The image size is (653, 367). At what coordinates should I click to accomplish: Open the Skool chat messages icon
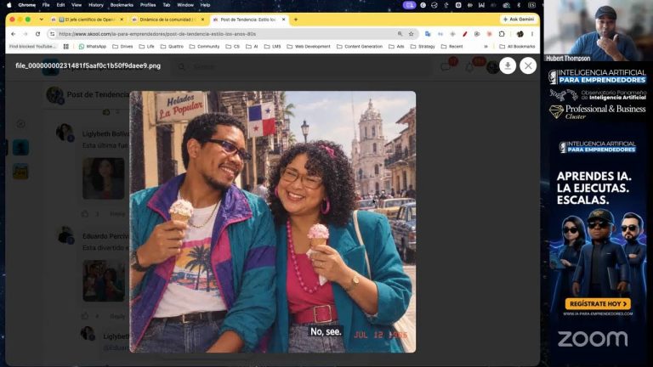pos(446,66)
